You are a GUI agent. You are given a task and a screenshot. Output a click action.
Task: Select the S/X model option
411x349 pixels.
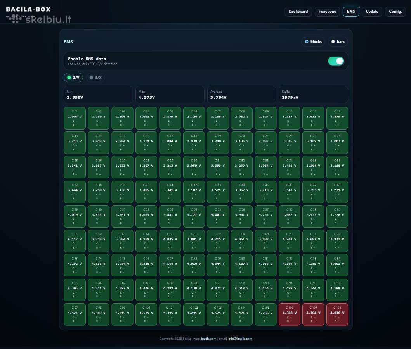[96, 78]
